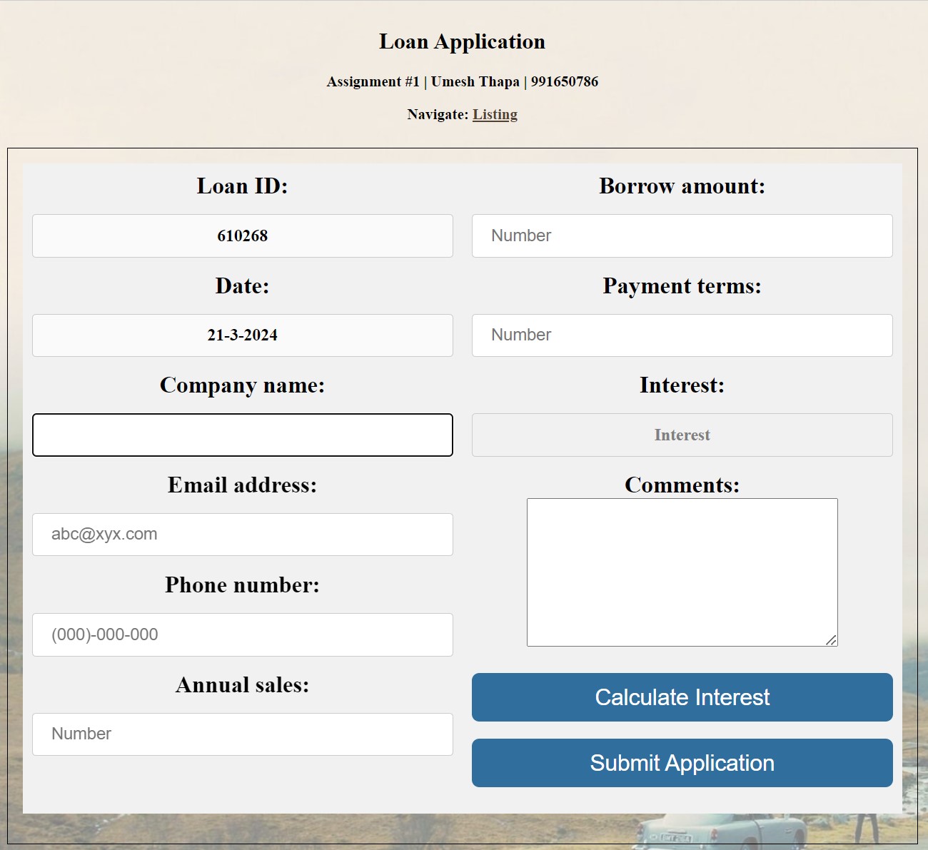Click the Loan ID field showing 610268

243,236
